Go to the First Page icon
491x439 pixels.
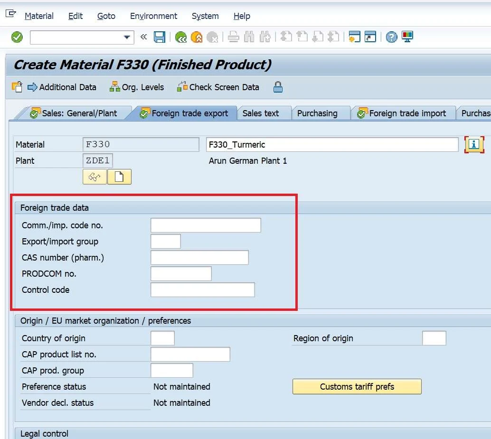pyautogui.click(x=286, y=37)
